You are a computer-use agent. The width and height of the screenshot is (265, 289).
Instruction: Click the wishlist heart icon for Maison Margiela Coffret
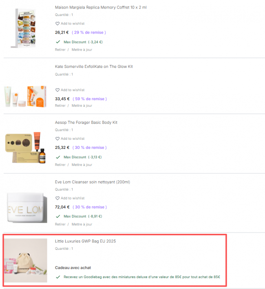click(x=57, y=24)
